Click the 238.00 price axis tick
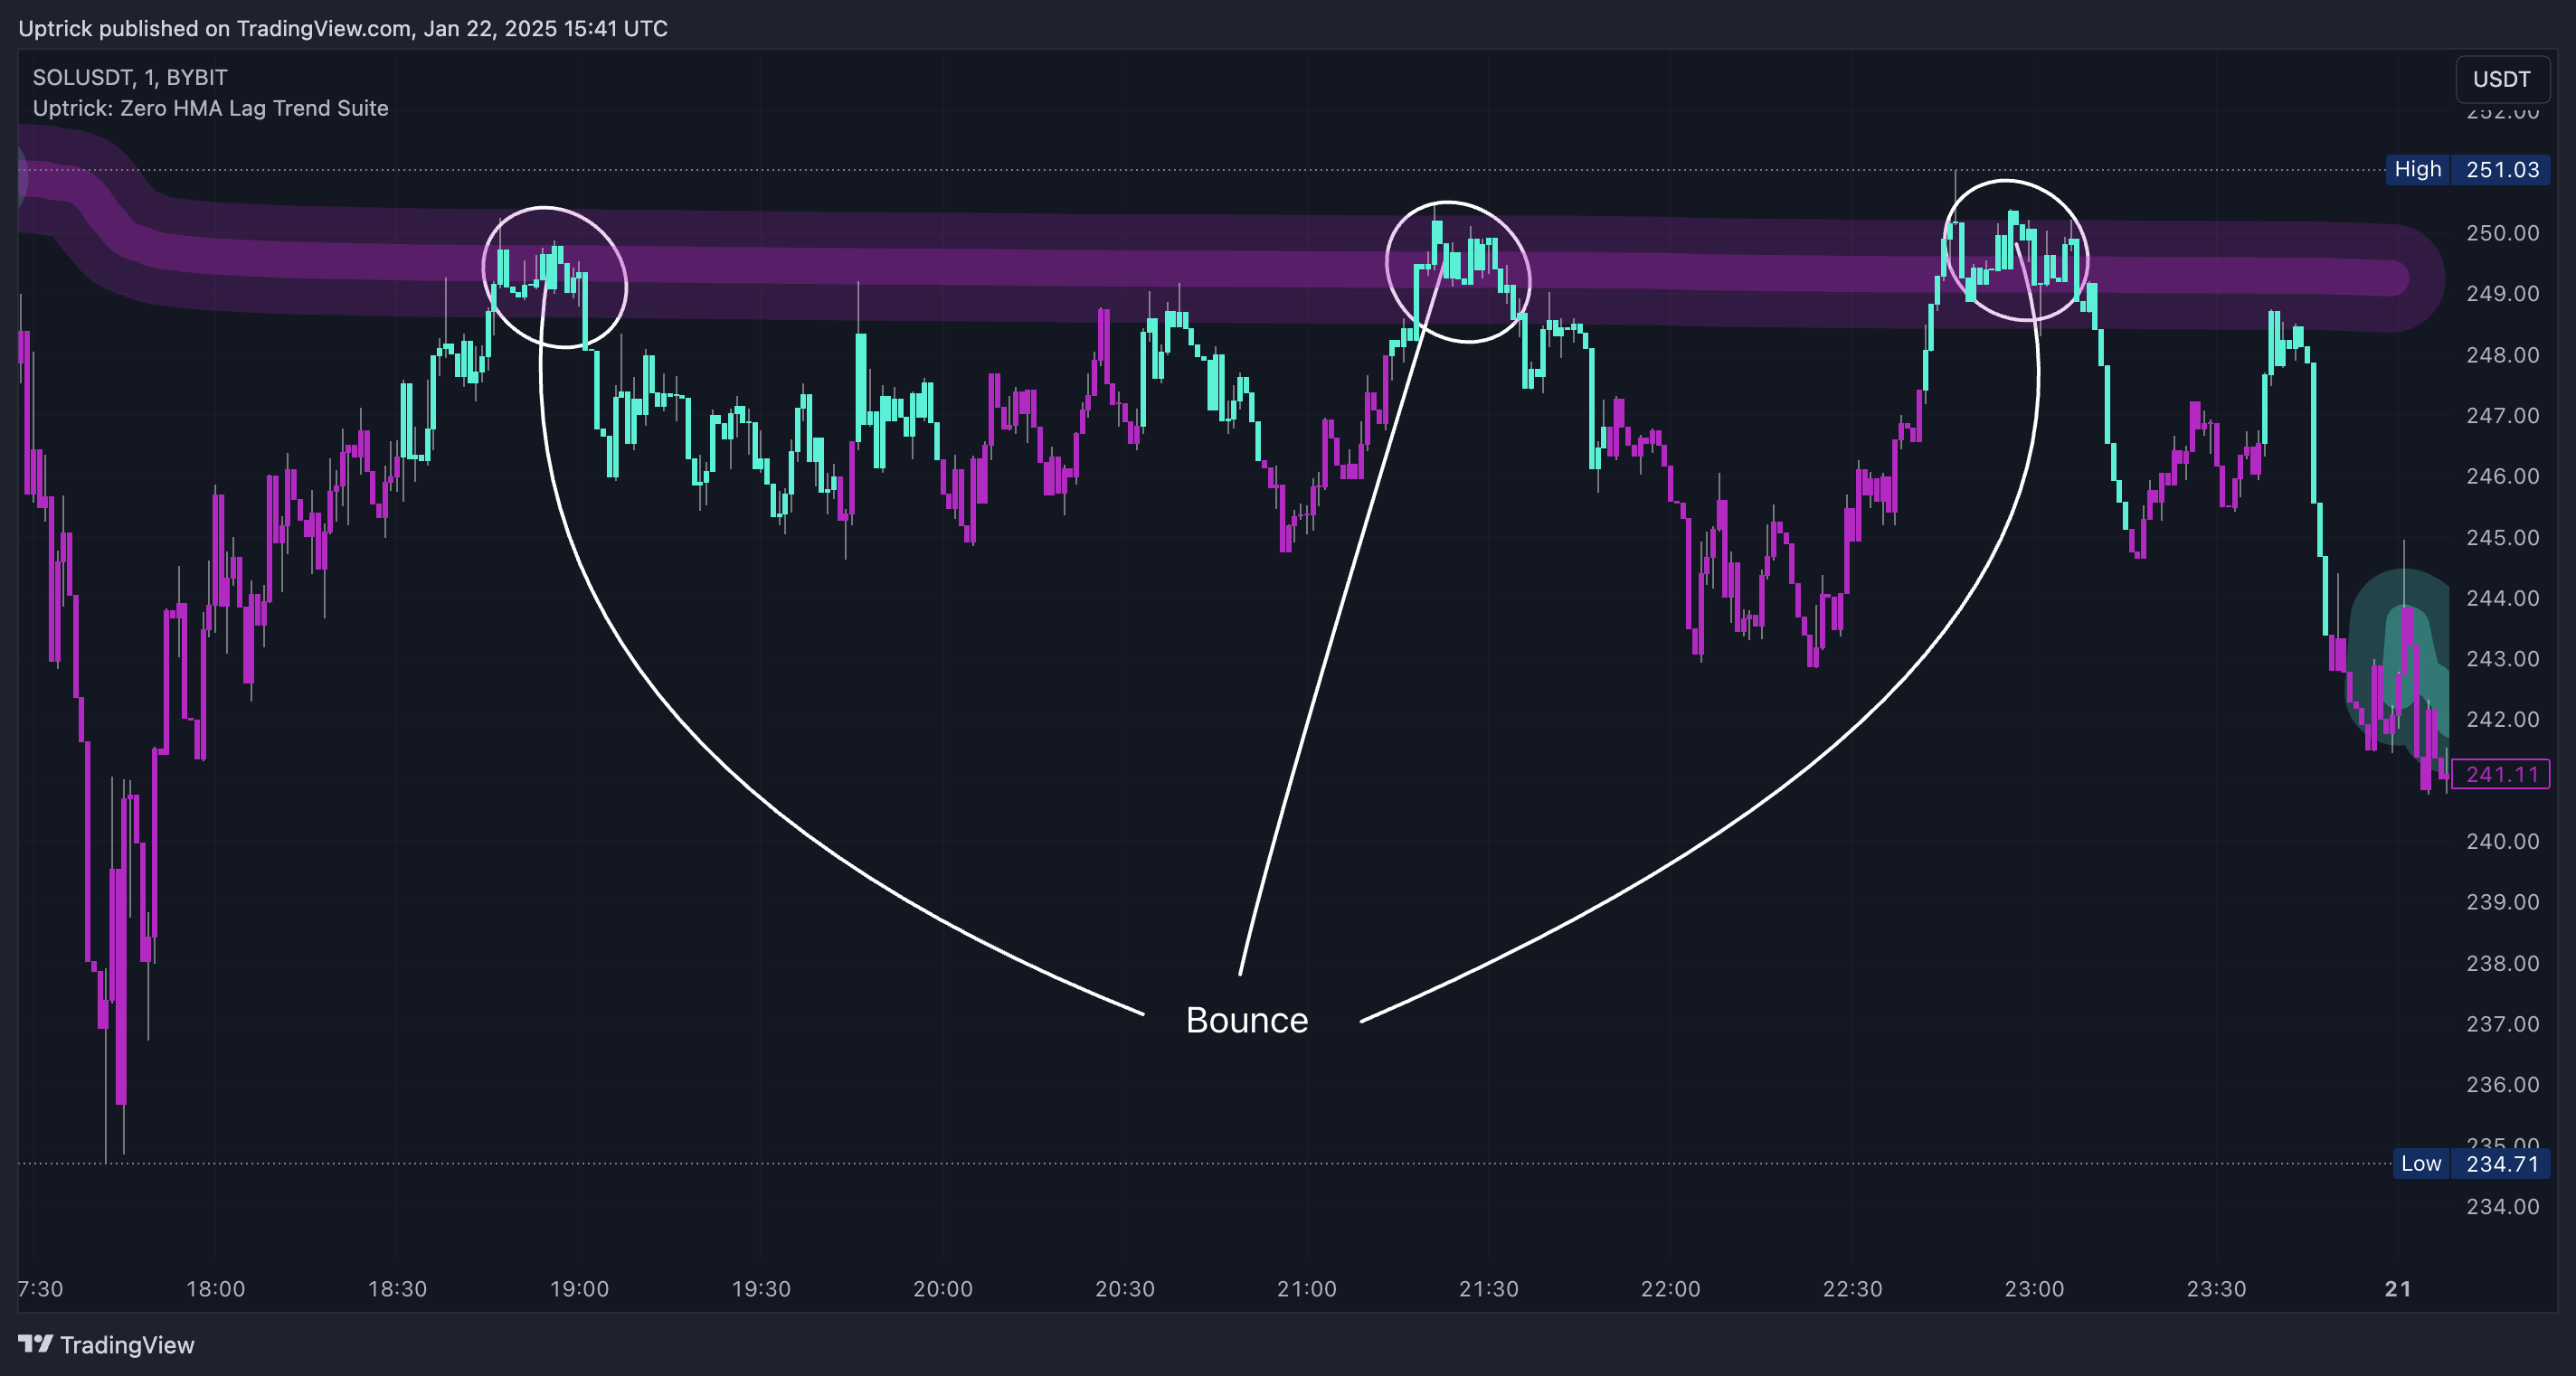Screen dimensions: 2576x1376 click(x=2502, y=964)
